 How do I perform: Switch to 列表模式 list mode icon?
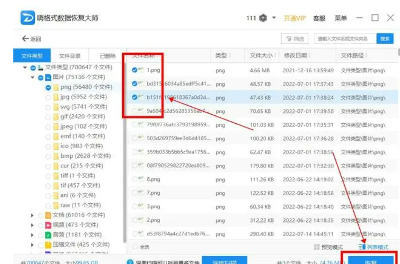(362, 247)
